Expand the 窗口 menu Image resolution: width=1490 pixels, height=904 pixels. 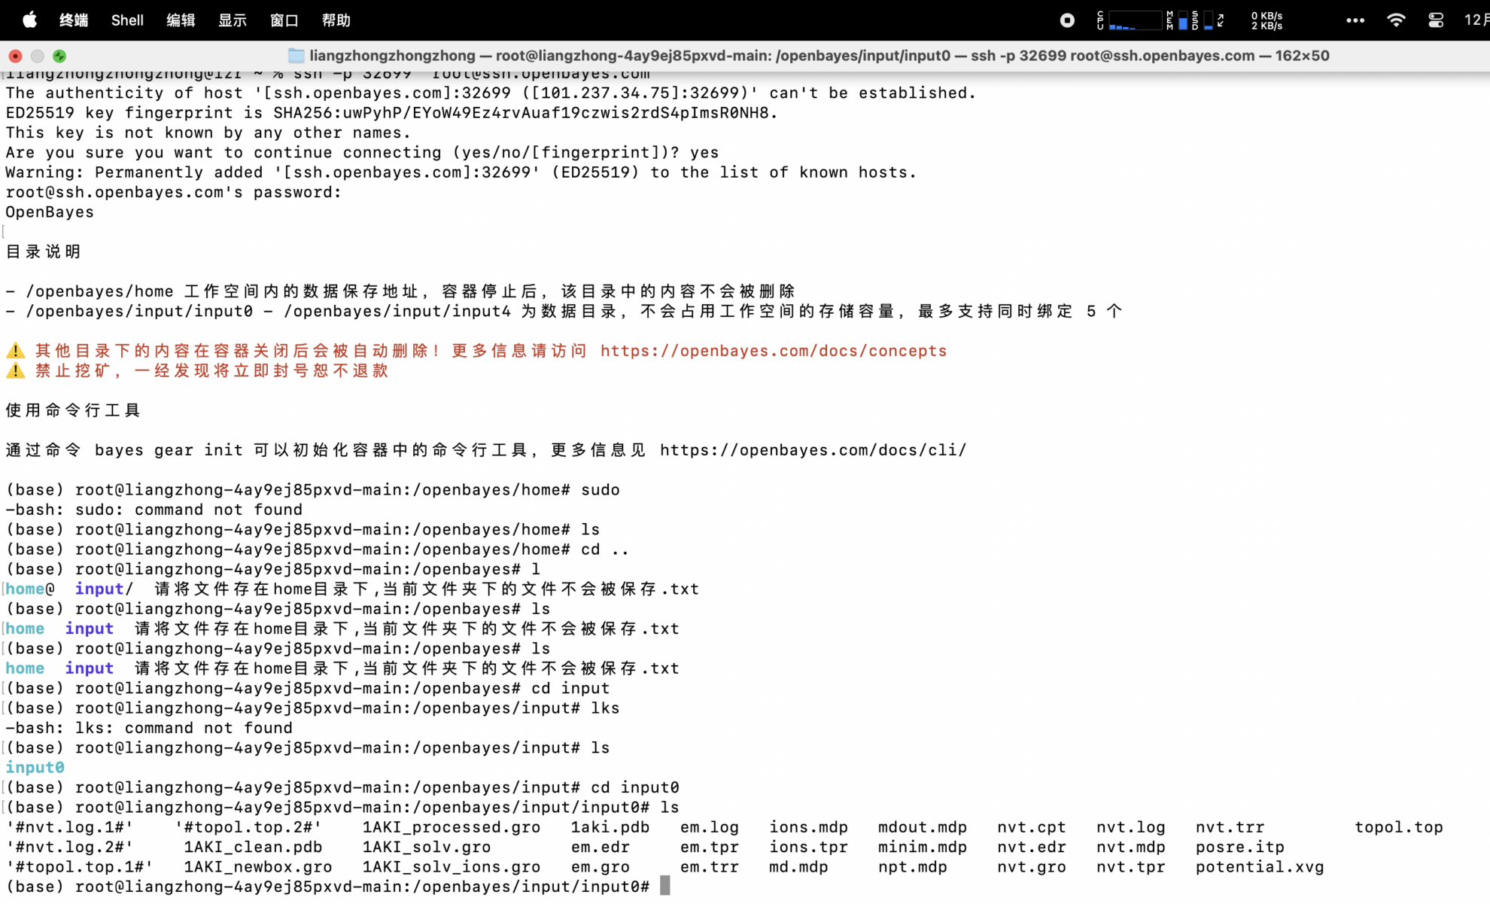284,20
